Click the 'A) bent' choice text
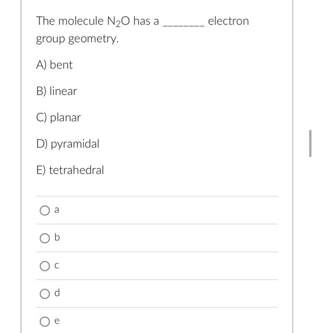 [x=54, y=65]
